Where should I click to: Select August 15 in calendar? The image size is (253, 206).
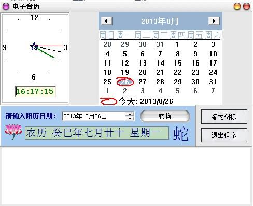[177, 63]
